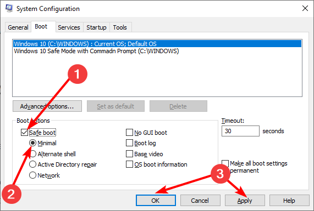The height and width of the screenshot is (211, 314).
Task: Tick the Boot log checkbox
Action: [129, 143]
